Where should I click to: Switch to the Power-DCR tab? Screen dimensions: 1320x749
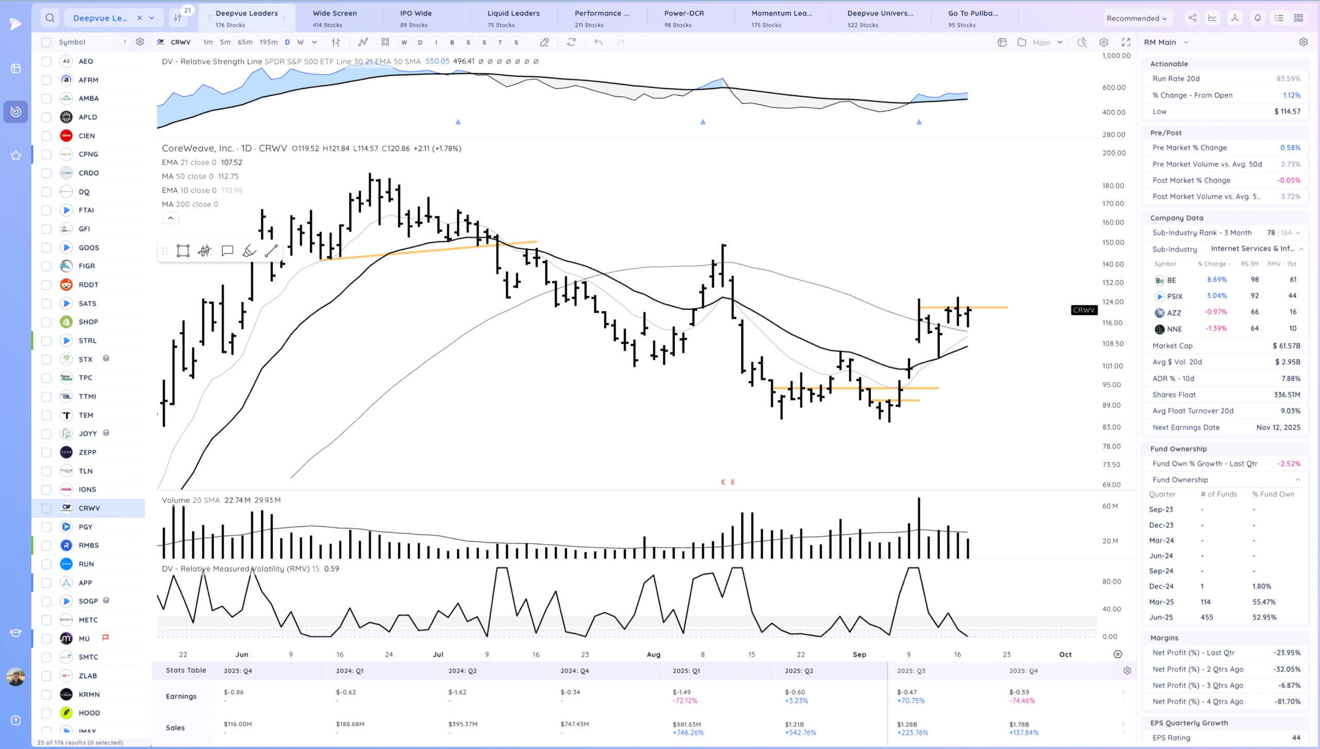point(684,18)
